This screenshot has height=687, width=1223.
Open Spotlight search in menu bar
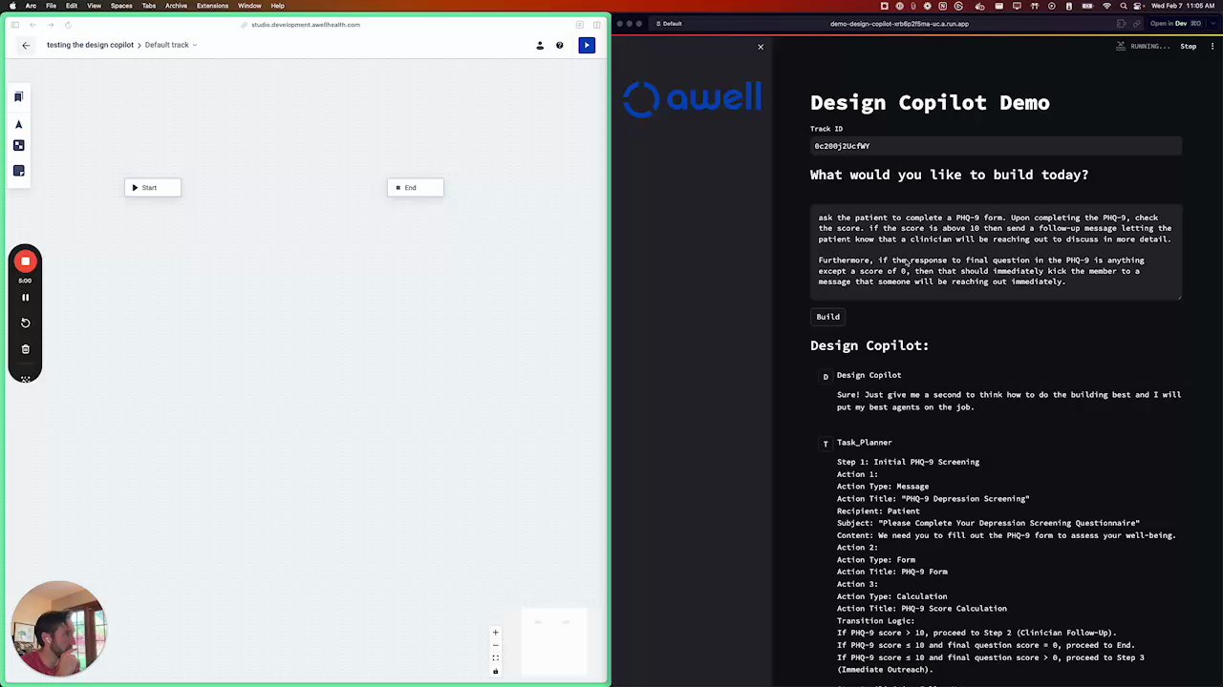[1122, 6]
